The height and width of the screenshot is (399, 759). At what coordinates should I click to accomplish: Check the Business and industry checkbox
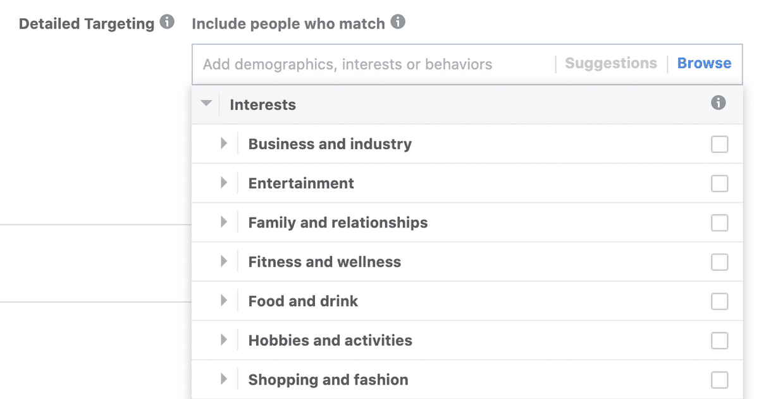click(719, 144)
